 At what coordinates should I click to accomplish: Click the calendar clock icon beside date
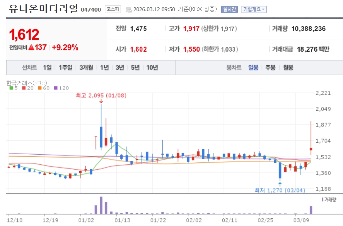[x=129, y=10]
